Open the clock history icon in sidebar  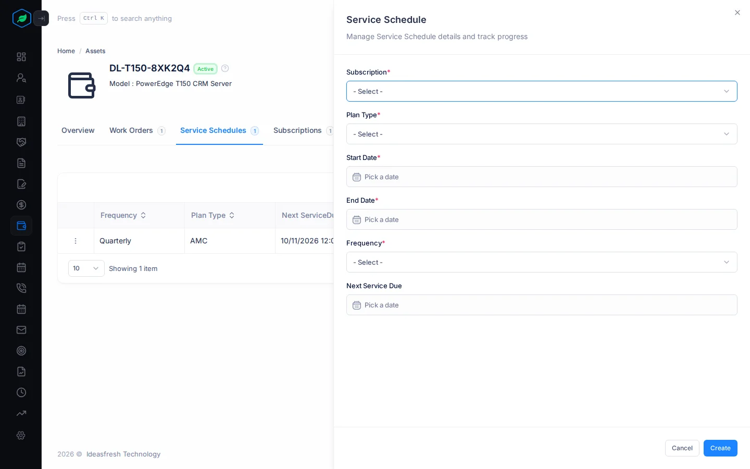tap(21, 392)
